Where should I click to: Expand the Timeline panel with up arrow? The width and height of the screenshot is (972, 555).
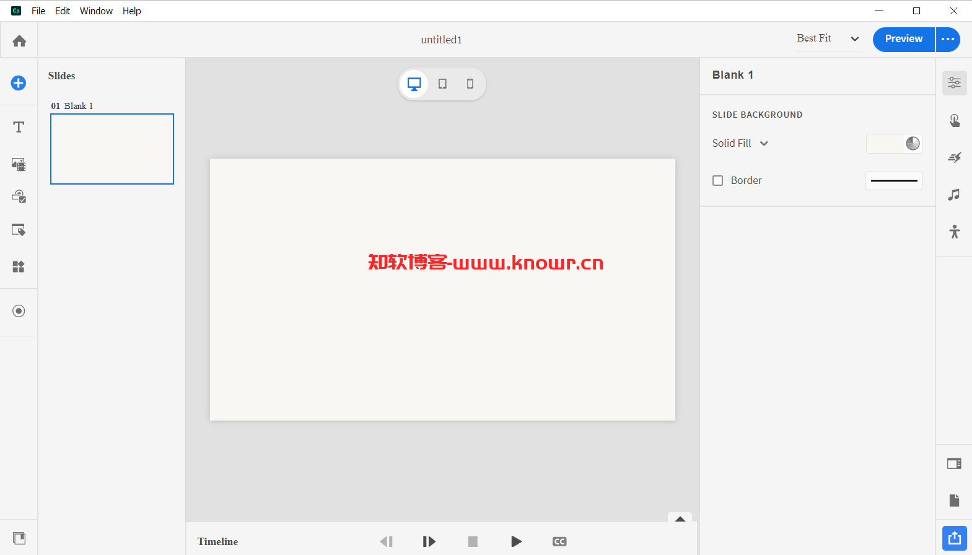[680, 518]
